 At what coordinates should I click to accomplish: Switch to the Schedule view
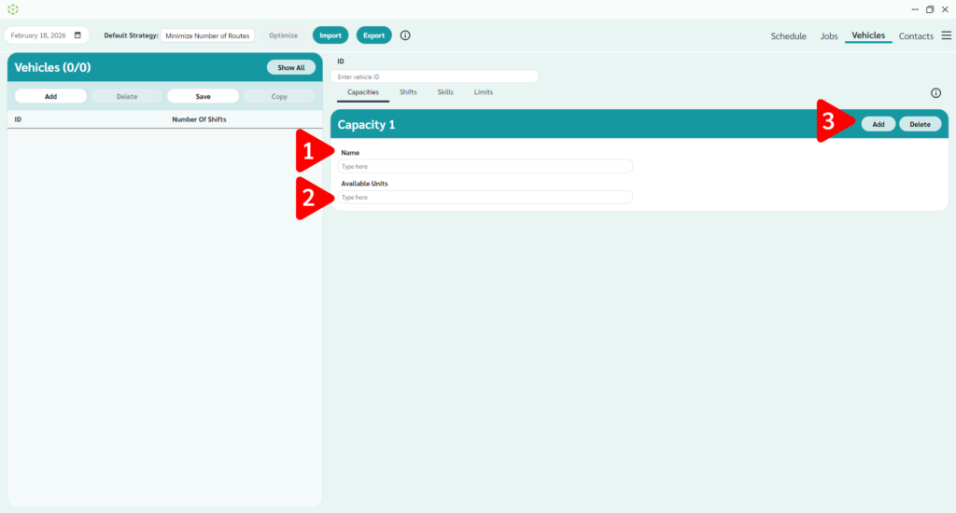(x=788, y=36)
